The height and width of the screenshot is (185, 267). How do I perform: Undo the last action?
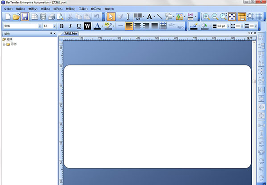click(x=97, y=17)
